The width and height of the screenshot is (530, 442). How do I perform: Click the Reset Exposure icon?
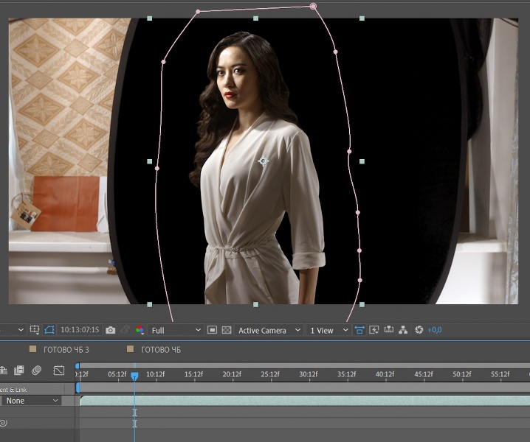[x=419, y=330]
